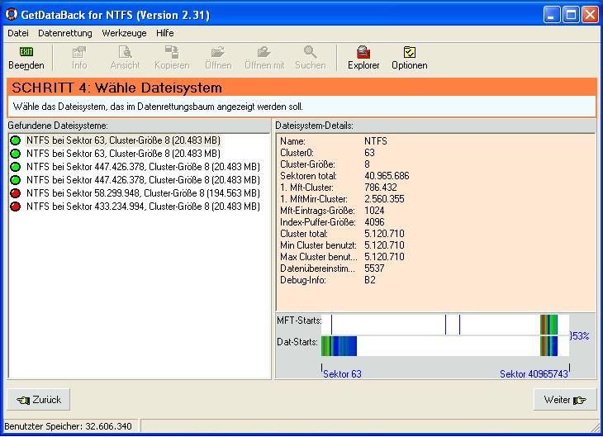Select NTFS bei Sektor 433.234.994 entry

143,207
